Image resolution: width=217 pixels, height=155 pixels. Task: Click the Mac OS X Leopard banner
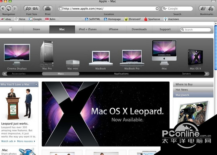pyautogui.click(x=106, y=114)
